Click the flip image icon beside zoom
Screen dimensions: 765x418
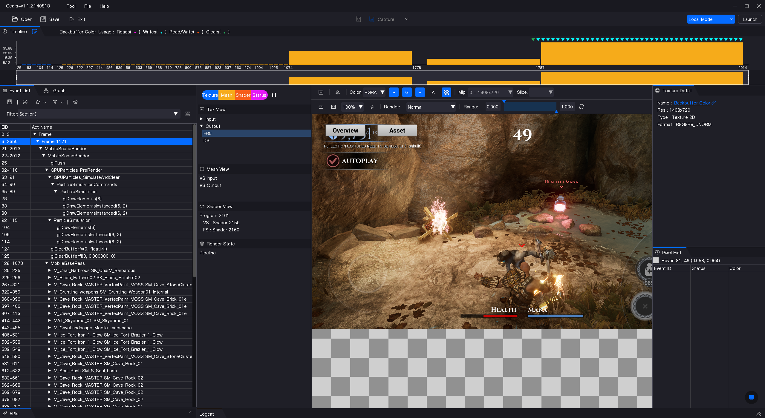(372, 107)
